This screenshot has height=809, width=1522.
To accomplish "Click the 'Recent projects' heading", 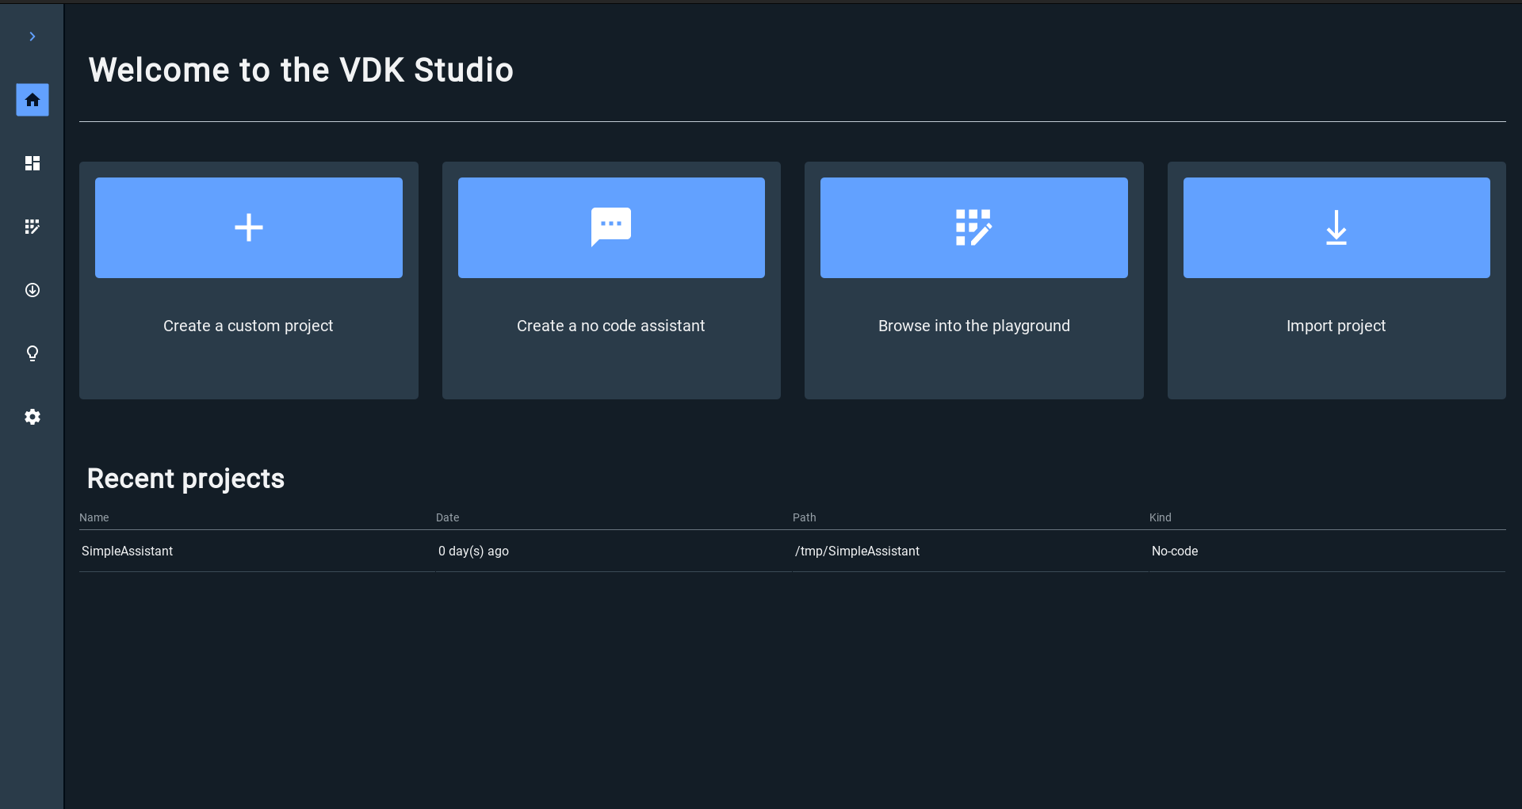I will point(185,479).
